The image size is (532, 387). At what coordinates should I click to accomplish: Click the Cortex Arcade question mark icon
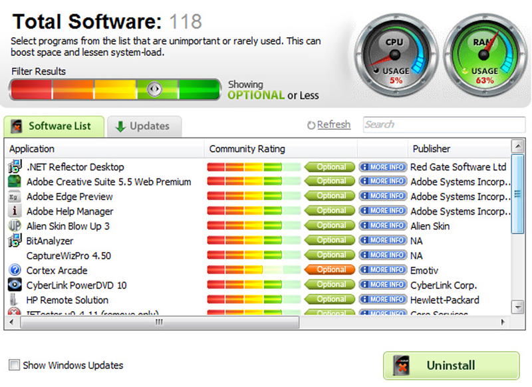pyautogui.click(x=15, y=270)
